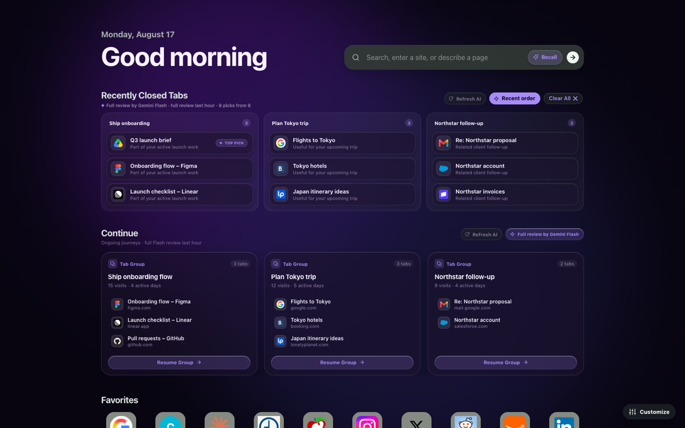The width and height of the screenshot is (685, 428).
Task: Click Refresh AI in Continue section
Action: pyautogui.click(x=481, y=234)
